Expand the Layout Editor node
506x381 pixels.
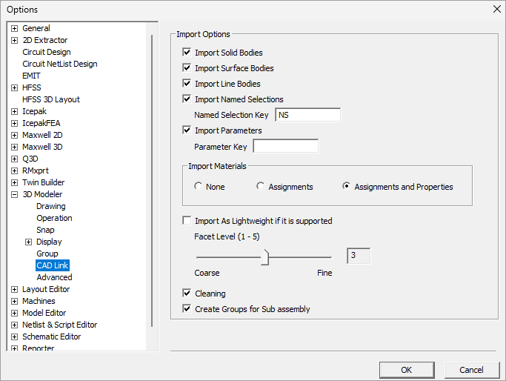point(14,289)
